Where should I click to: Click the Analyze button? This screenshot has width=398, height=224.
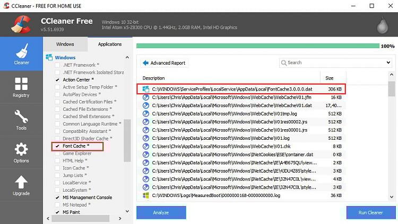[x=161, y=212]
